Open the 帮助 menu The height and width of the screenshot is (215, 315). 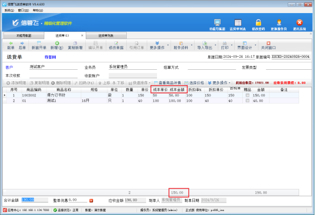click(x=38, y=10)
